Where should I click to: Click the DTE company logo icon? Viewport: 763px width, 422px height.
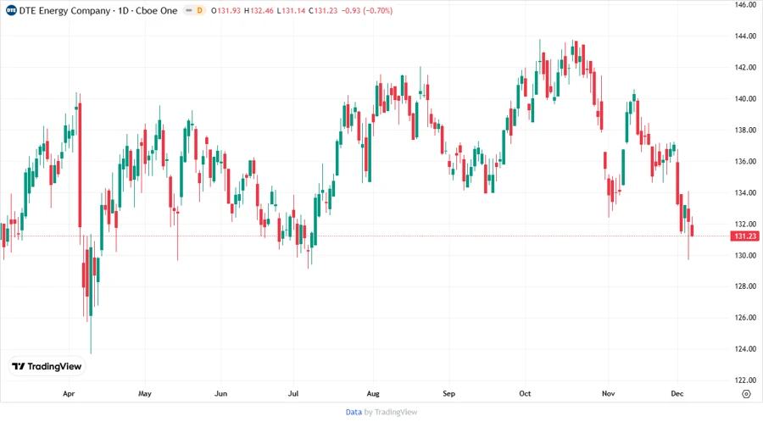click(11, 10)
